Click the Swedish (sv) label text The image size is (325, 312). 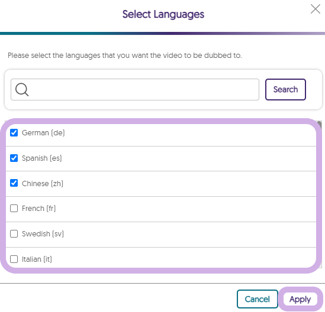(x=43, y=234)
